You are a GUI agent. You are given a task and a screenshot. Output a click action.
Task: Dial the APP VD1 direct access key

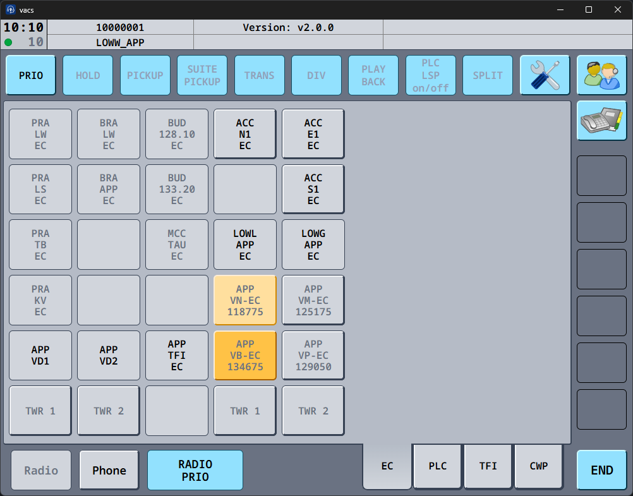(40, 356)
